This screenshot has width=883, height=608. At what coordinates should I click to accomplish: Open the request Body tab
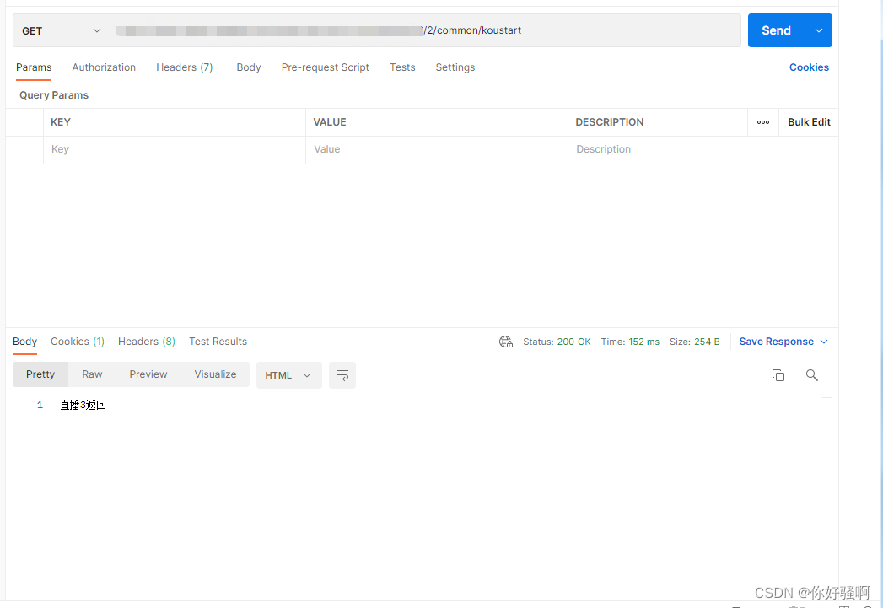[x=248, y=67]
